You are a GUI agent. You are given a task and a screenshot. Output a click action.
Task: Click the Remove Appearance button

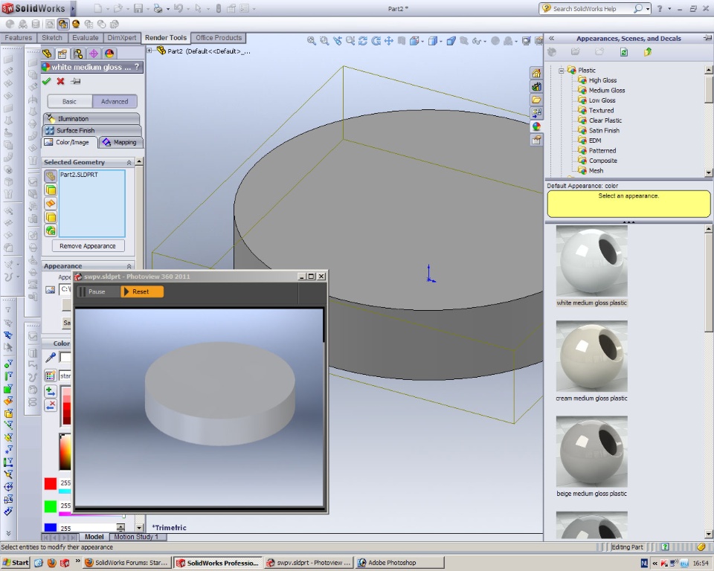coord(88,246)
